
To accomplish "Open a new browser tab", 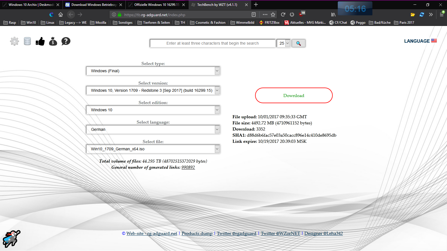I will coord(256,4).
